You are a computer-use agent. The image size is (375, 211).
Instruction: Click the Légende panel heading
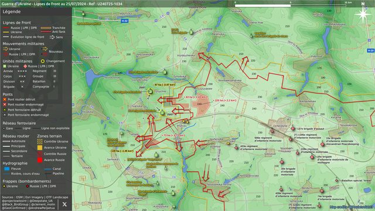pos(12,12)
